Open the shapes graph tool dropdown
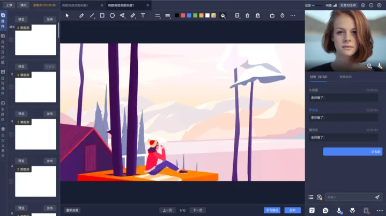386x216 pixels. 122,16
